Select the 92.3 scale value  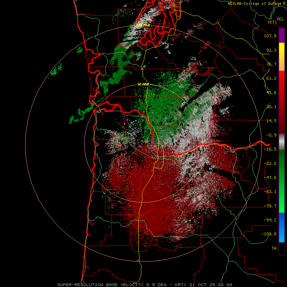point(271,50)
